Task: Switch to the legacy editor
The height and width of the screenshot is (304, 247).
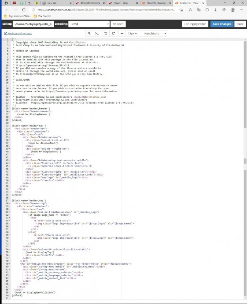Action: (x=195, y=24)
